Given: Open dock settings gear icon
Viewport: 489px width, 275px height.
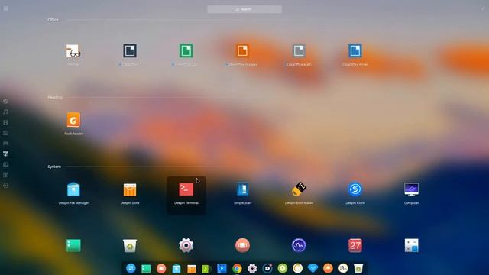Looking at the screenshot, I should click(252, 268).
